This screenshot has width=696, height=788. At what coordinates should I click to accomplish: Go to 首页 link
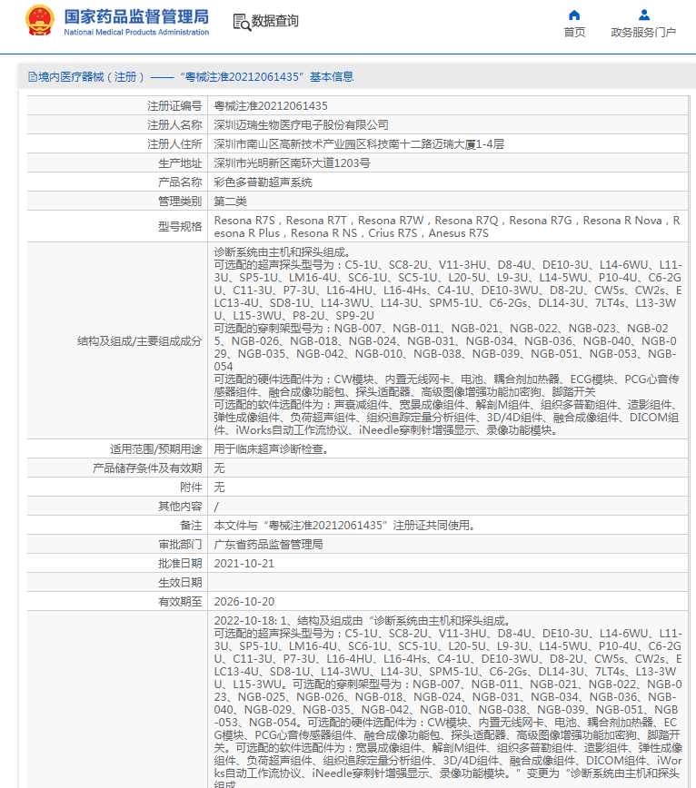point(574,32)
